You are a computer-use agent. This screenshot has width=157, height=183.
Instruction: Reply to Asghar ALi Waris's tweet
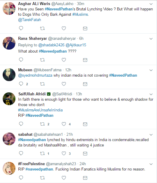(x=21, y=28)
